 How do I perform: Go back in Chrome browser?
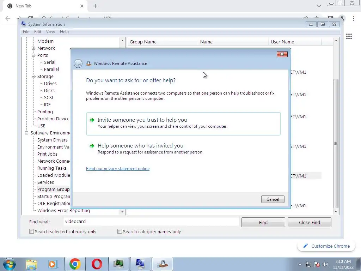(8, 18)
